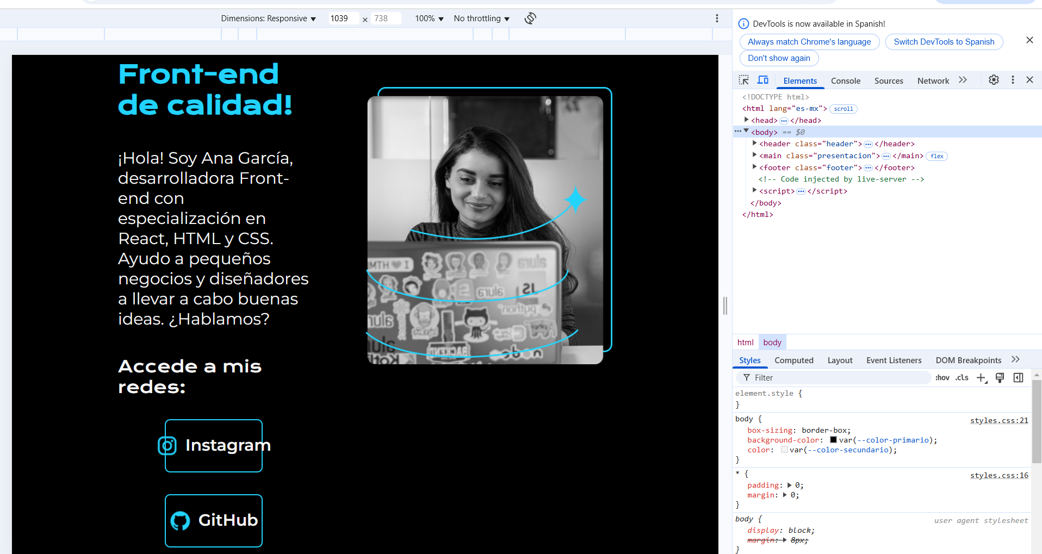Click background-color black swatch
Image resolution: width=1042 pixels, height=554 pixels.
coord(833,440)
